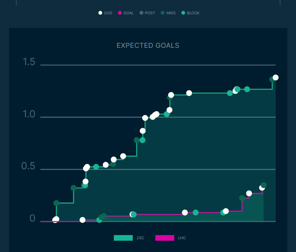
Task: Toggle the GOAL series label text
Action: tap(129, 13)
